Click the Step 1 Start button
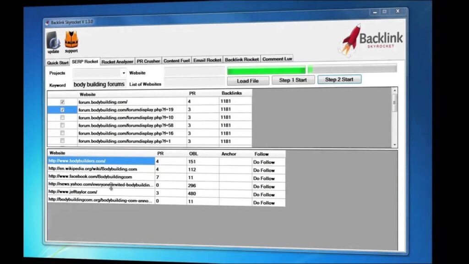The height and width of the screenshot is (264, 469). coord(293,80)
